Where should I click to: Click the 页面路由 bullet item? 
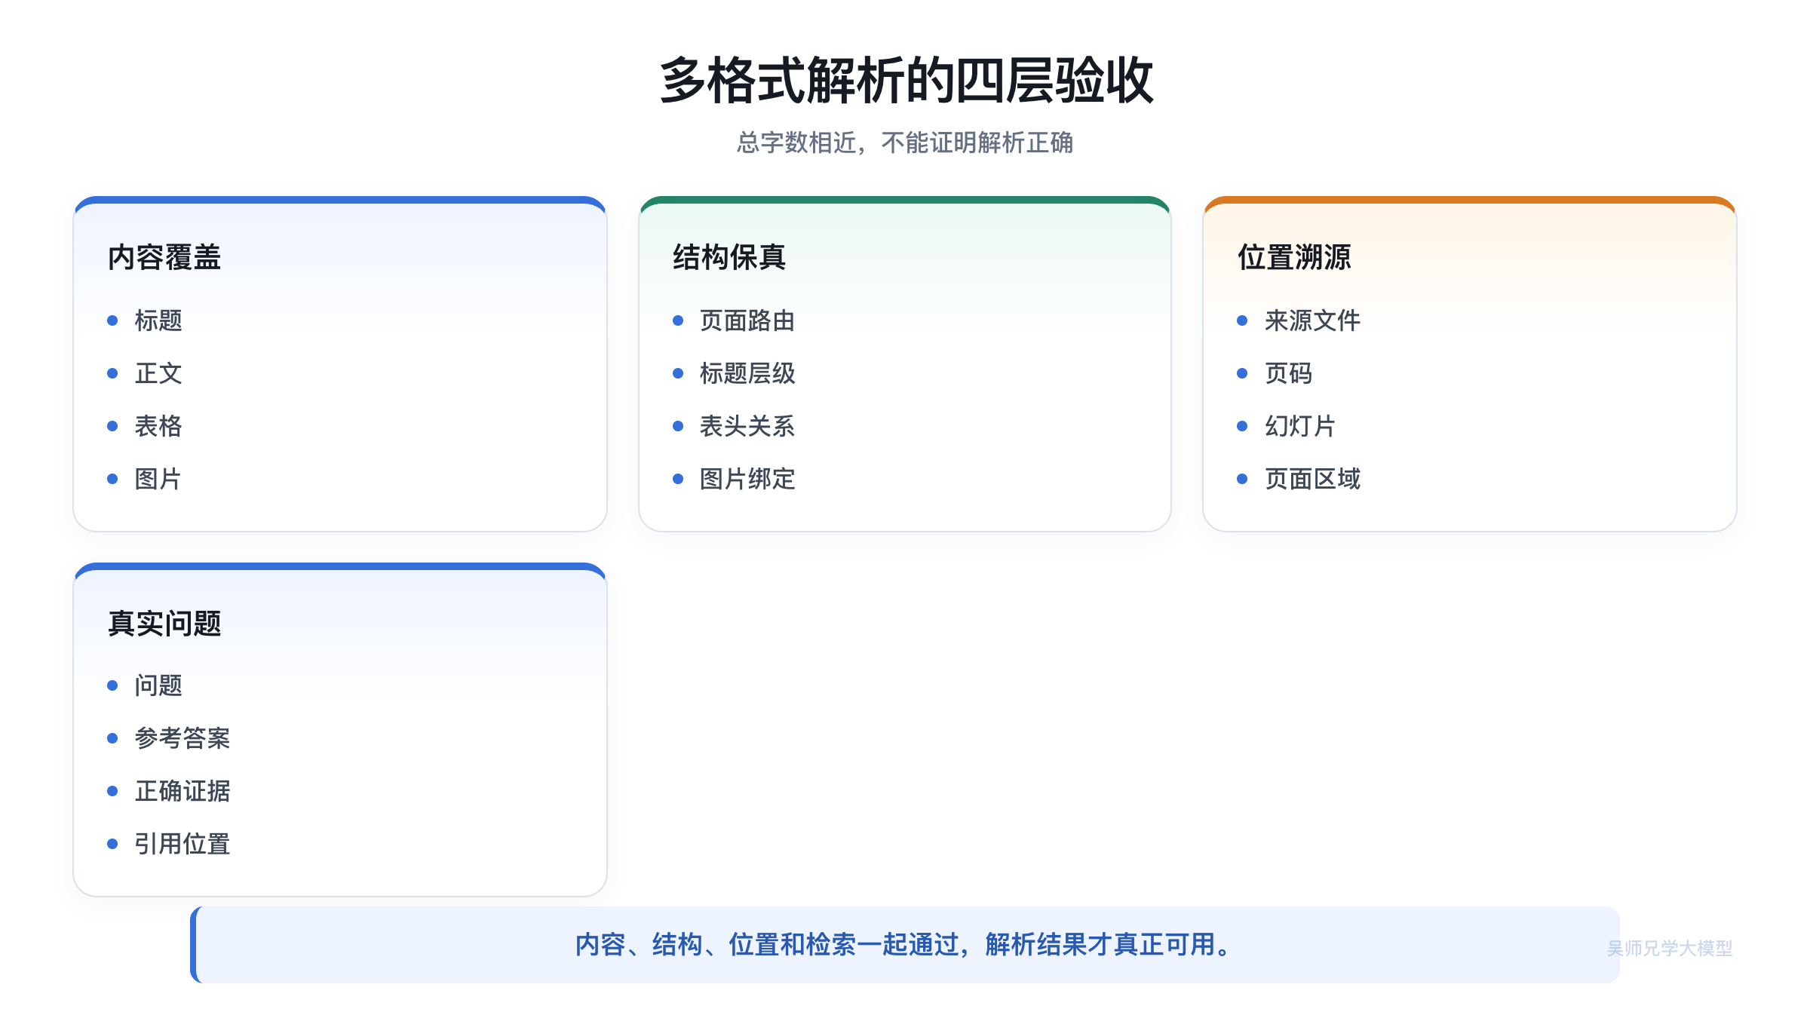(x=747, y=320)
